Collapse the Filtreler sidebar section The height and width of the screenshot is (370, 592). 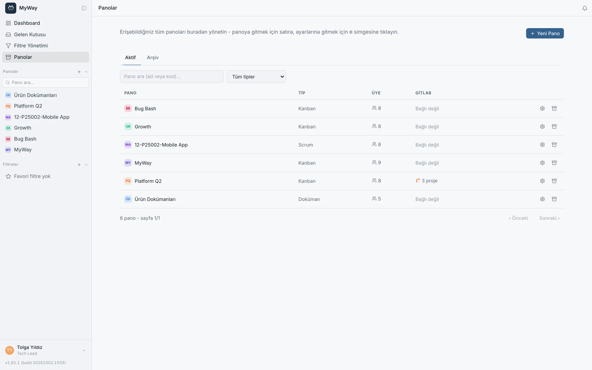click(86, 165)
